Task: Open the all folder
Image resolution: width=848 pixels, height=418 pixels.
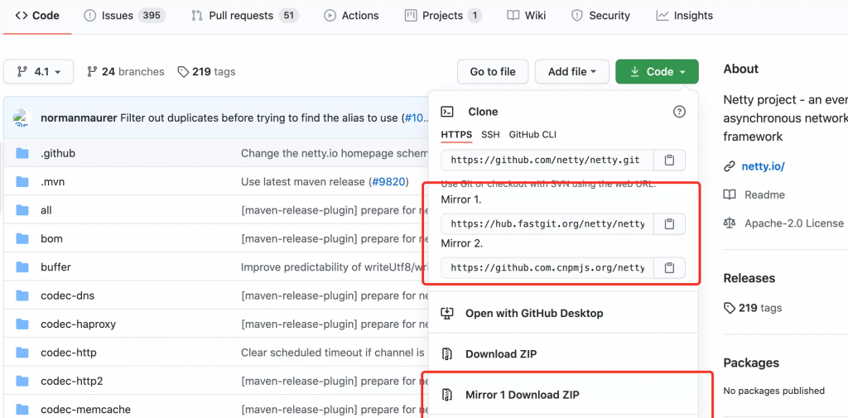Action: 46,210
